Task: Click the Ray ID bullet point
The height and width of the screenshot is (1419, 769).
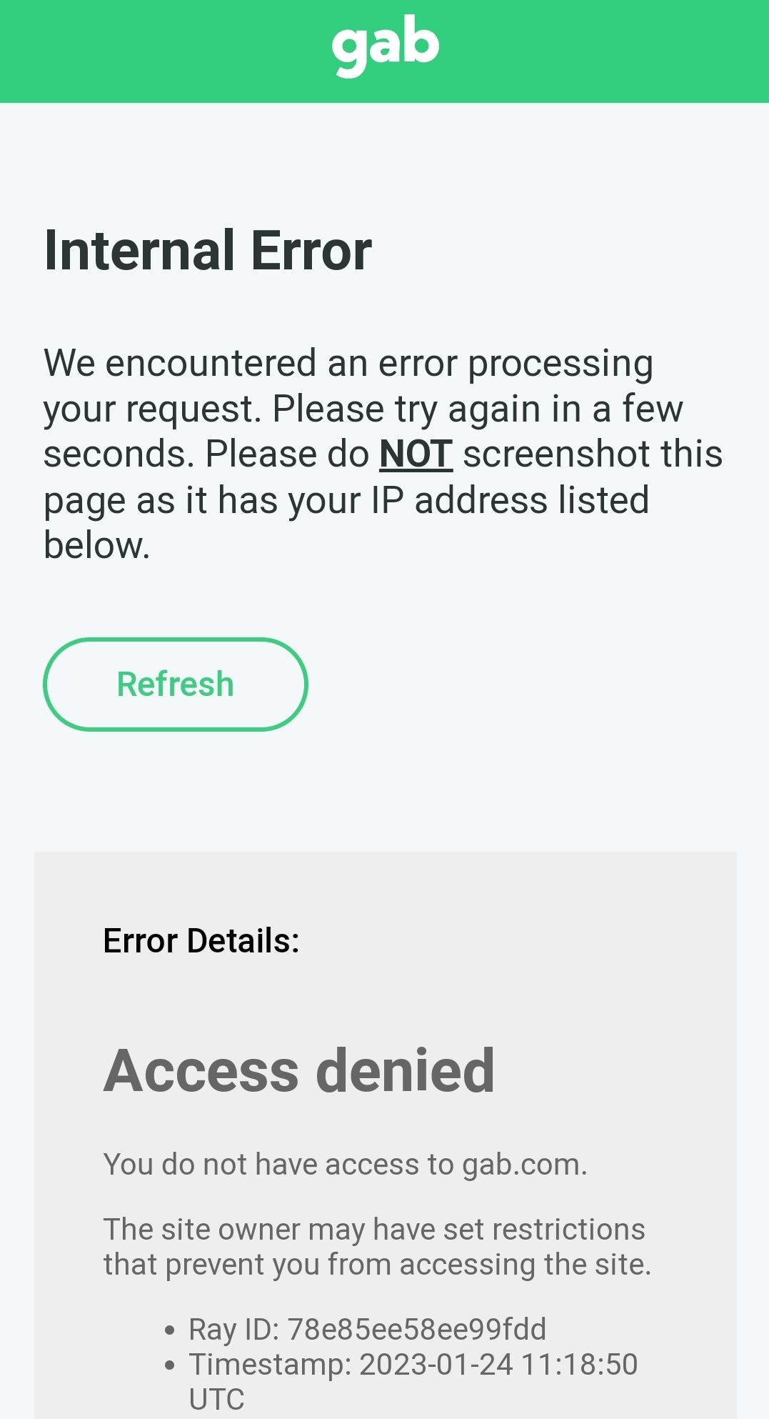Action: 169,1331
